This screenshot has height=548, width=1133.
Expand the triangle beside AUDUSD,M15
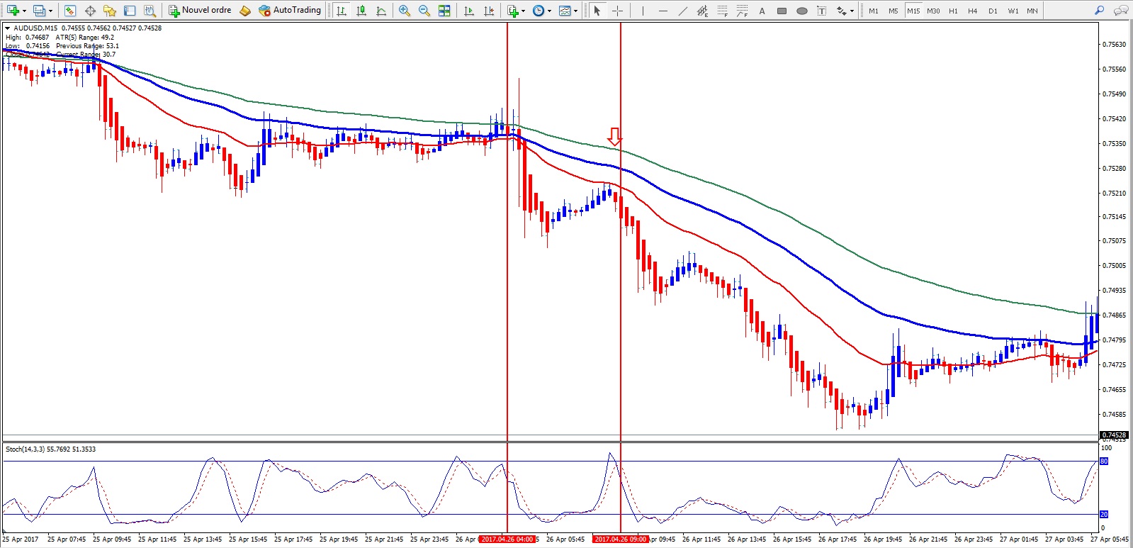pyautogui.click(x=8, y=28)
